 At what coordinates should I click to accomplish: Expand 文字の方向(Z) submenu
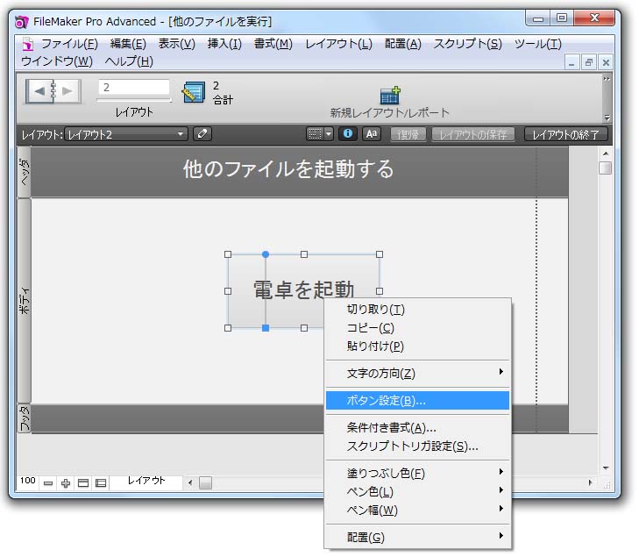click(x=417, y=373)
